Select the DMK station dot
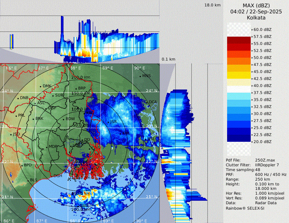 (x=41, y=86)
